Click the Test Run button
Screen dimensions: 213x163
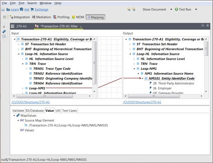pos(183,10)
